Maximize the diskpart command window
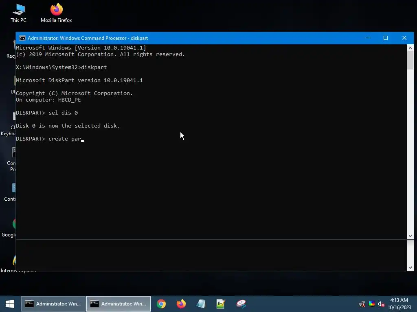This screenshot has height=312, width=417. coord(386,38)
